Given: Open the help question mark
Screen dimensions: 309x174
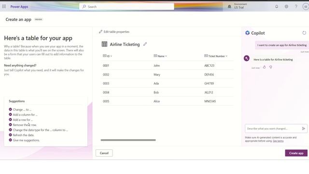Looking at the screenshot, I should 296,6.
